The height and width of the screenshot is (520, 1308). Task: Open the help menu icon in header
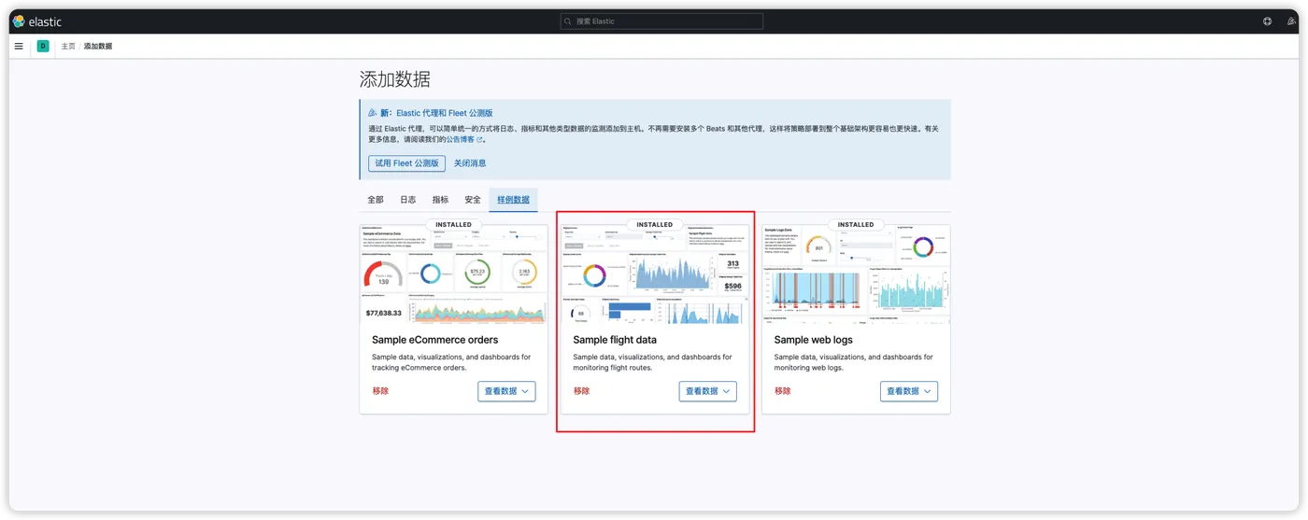pos(1267,21)
